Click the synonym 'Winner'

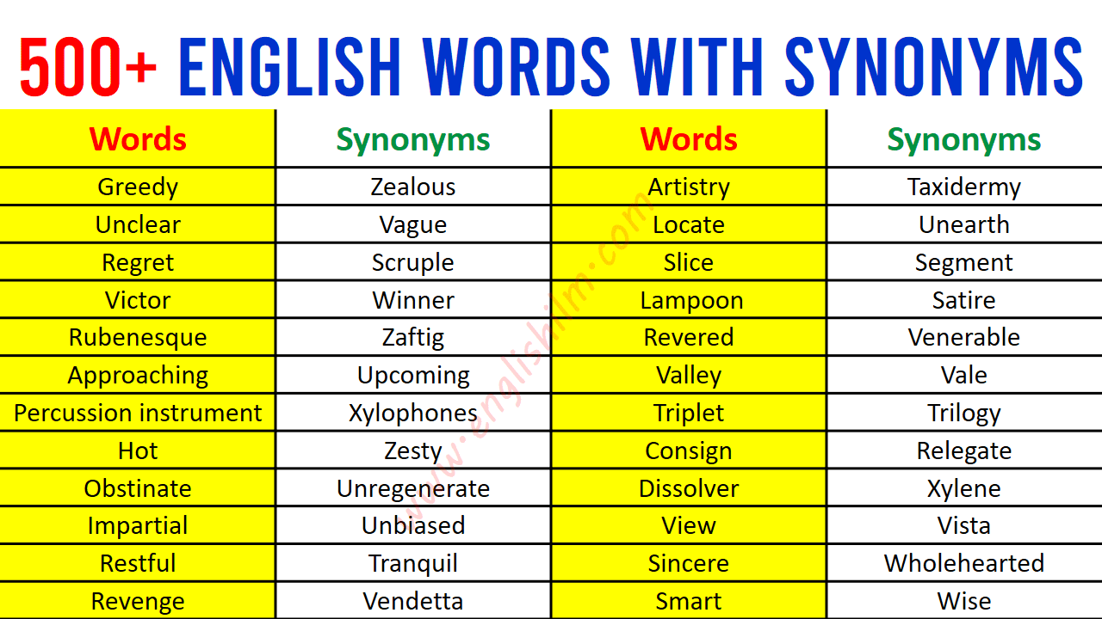[413, 300]
